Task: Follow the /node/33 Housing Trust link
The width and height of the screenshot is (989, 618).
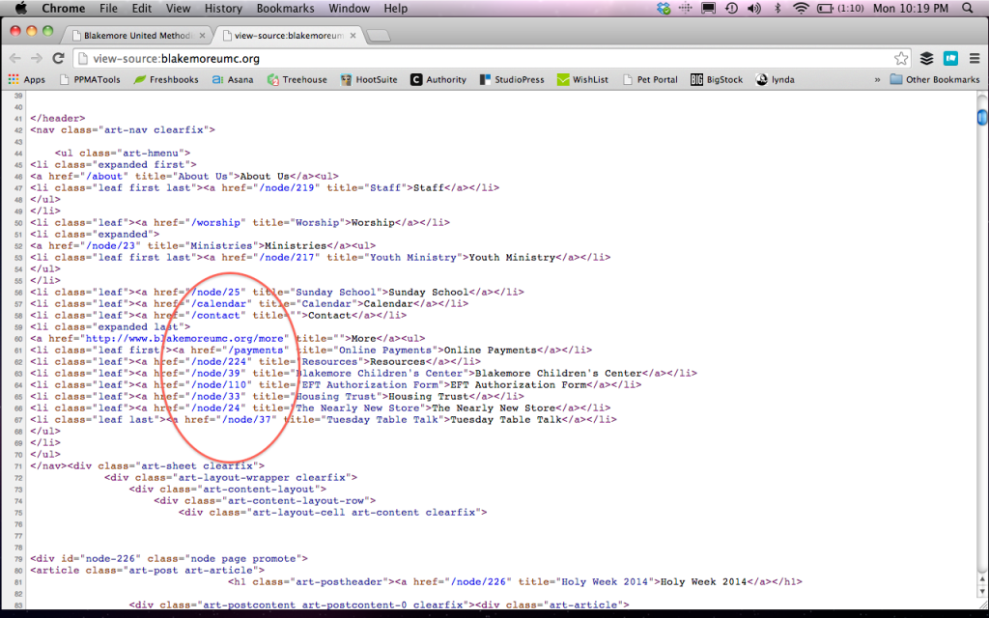Action: point(215,397)
